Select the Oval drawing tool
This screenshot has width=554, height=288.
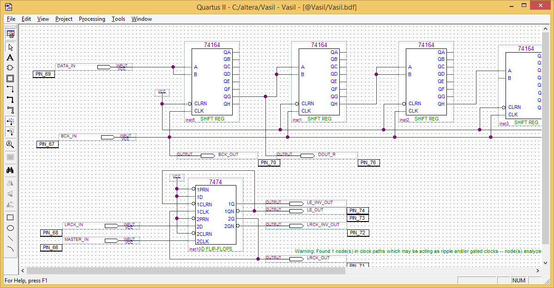click(x=10, y=228)
